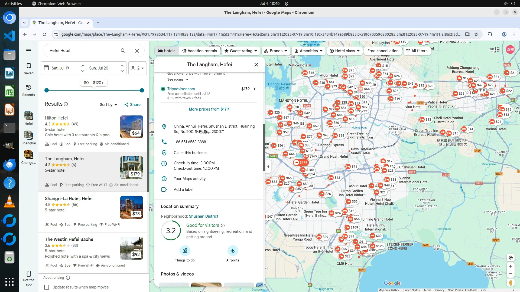Center map on your location
The image size is (520, 292).
click(511, 258)
